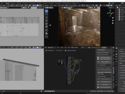
Task: Jump to the timeline's first frame
Action: [45, 91]
